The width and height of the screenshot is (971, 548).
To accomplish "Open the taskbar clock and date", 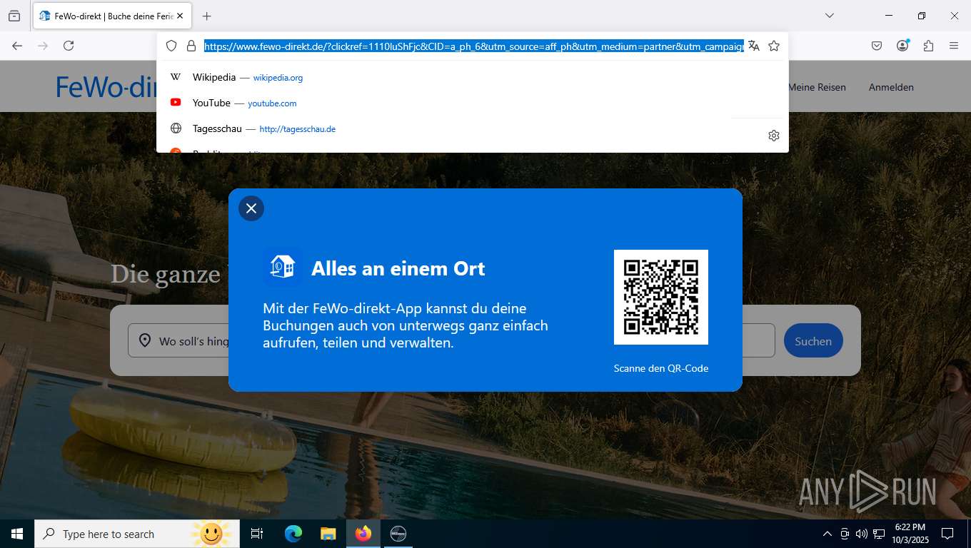I will (x=910, y=534).
